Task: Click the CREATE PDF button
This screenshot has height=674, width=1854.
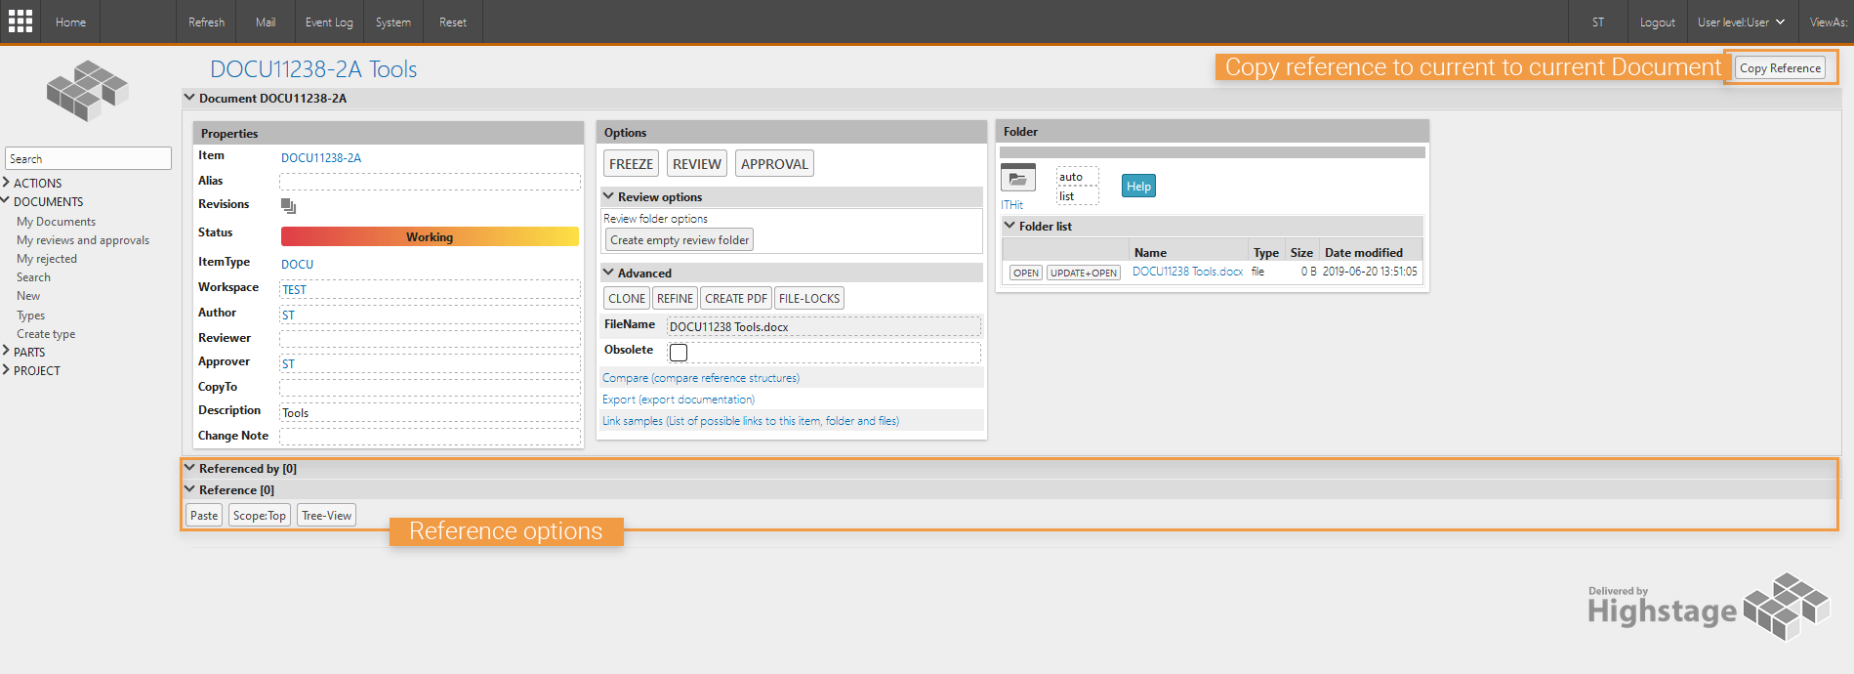Action: click(x=736, y=298)
